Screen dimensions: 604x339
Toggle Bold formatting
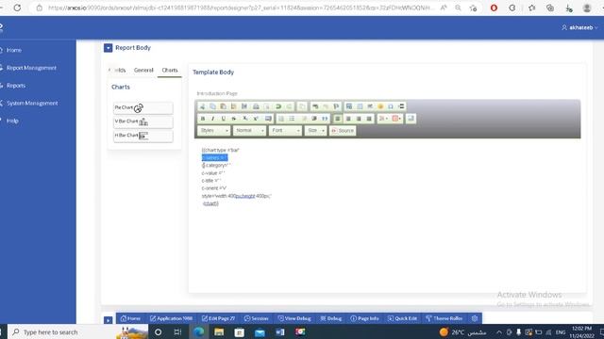point(203,119)
